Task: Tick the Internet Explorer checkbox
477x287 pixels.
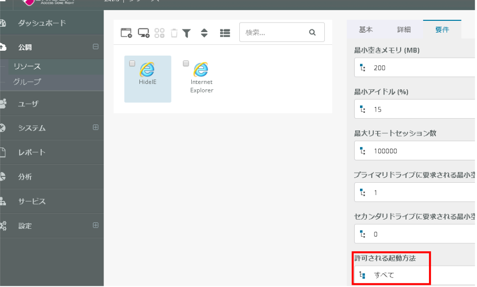Action: pyautogui.click(x=186, y=63)
